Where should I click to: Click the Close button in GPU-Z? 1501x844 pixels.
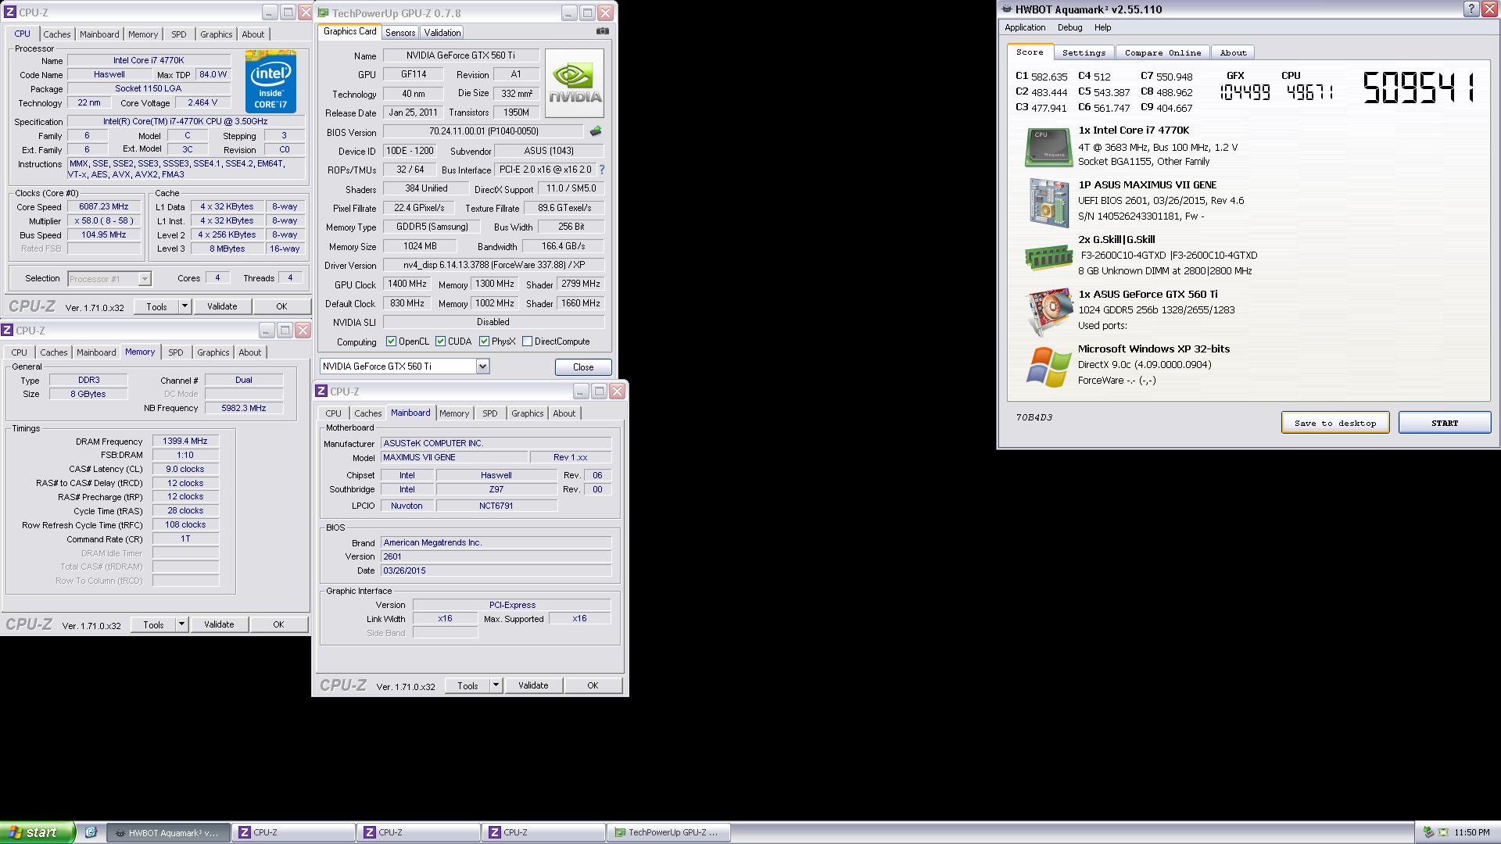(x=583, y=367)
